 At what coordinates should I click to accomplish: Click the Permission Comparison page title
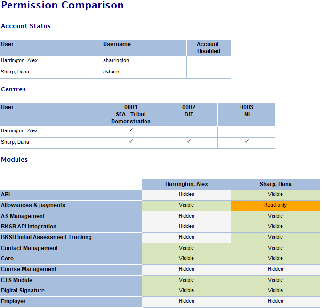62,6
